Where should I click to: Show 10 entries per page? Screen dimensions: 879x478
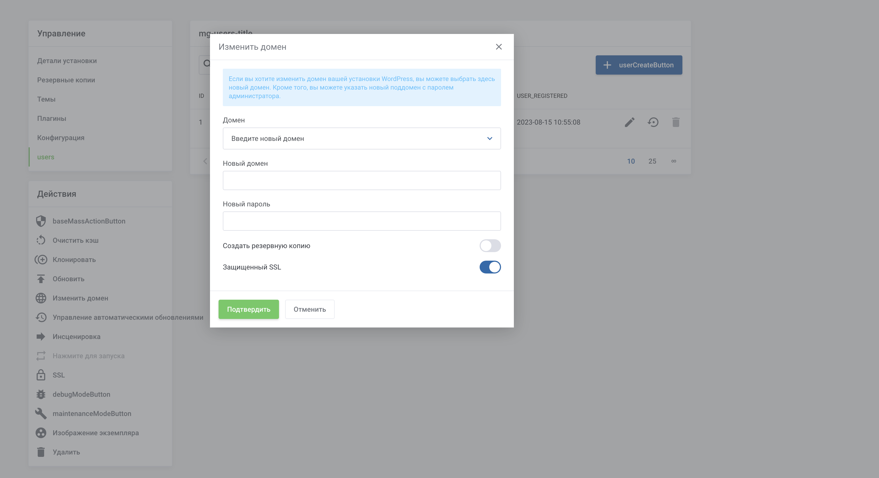coord(631,161)
